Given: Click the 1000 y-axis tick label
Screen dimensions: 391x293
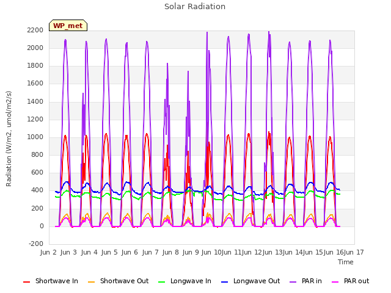Looking at the screenshot, I should (x=35, y=137).
